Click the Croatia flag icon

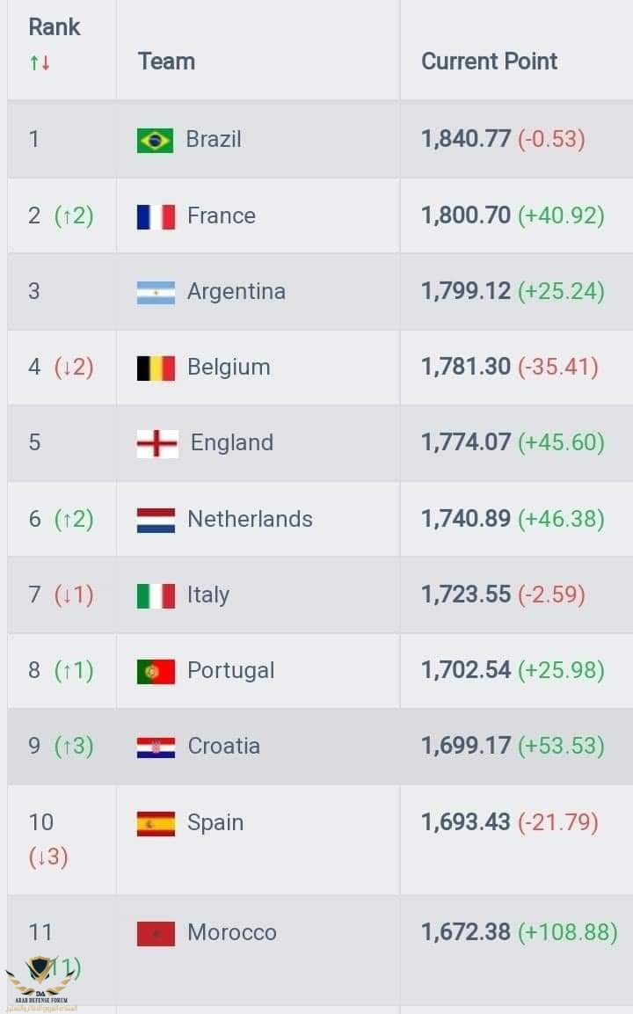pyautogui.click(x=156, y=747)
